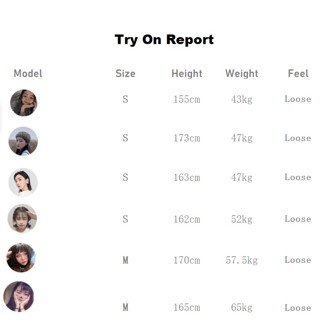Select the model avatar wearing a beret
This screenshot has height=336, width=336.
(x=23, y=141)
